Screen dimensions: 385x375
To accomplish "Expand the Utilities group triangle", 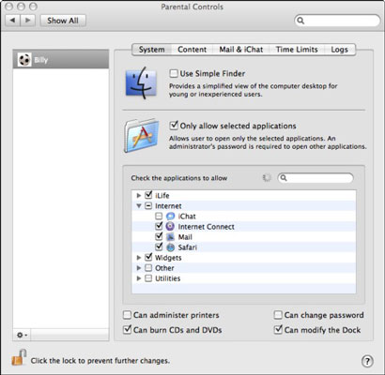I will pyautogui.click(x=139, y=278).
